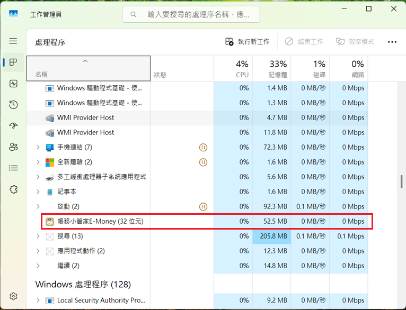Viewport: 406px width, 310px height.
Task: Expand the 手機連結 (7) process group
Action: point(38,147)
